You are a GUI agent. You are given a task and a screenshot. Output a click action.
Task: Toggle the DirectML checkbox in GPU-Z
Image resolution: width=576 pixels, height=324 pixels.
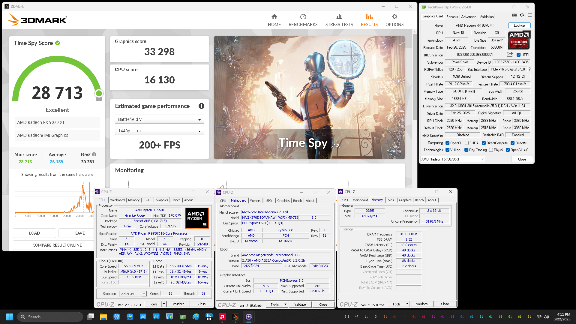click(512, 143)
